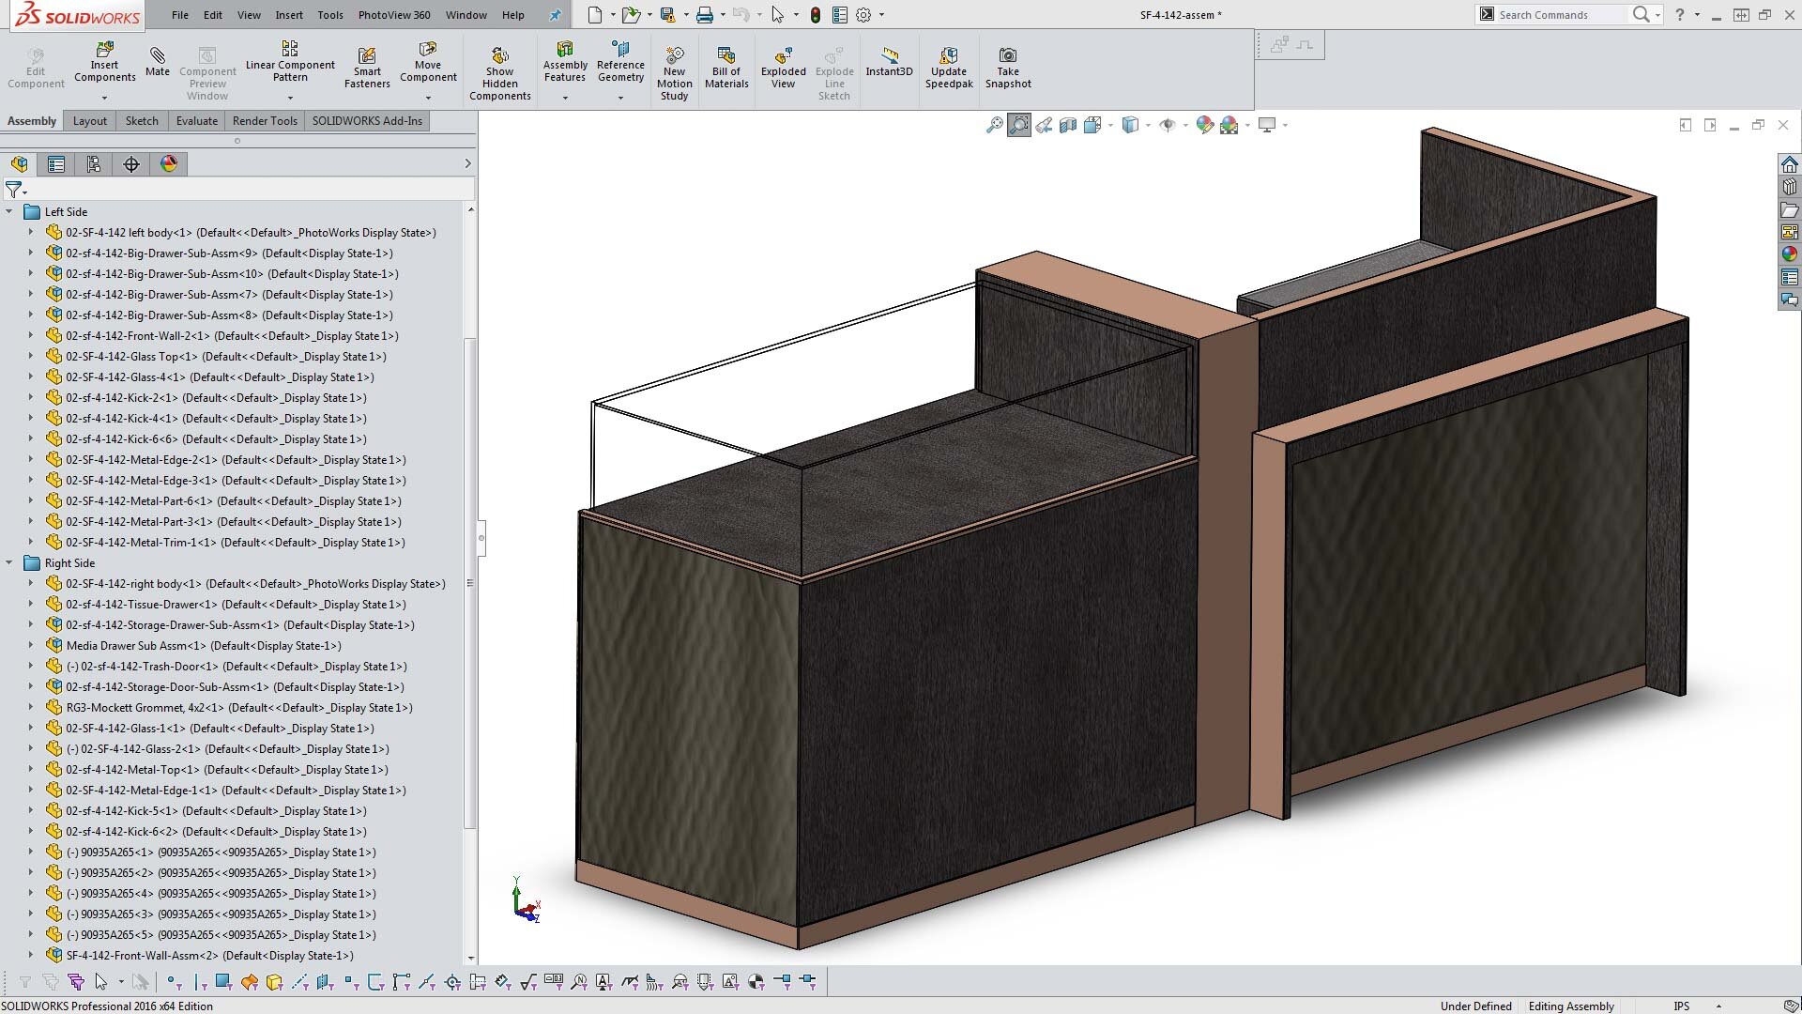Select Move Component tool
The width and height of the screenshot is (1802, 1014).
click(428, 62)
